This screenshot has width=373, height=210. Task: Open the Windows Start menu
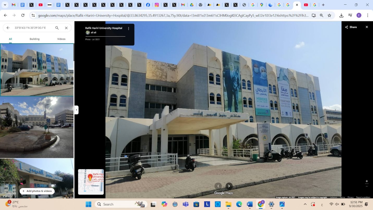pyautogui.click(x=88, y=204)
